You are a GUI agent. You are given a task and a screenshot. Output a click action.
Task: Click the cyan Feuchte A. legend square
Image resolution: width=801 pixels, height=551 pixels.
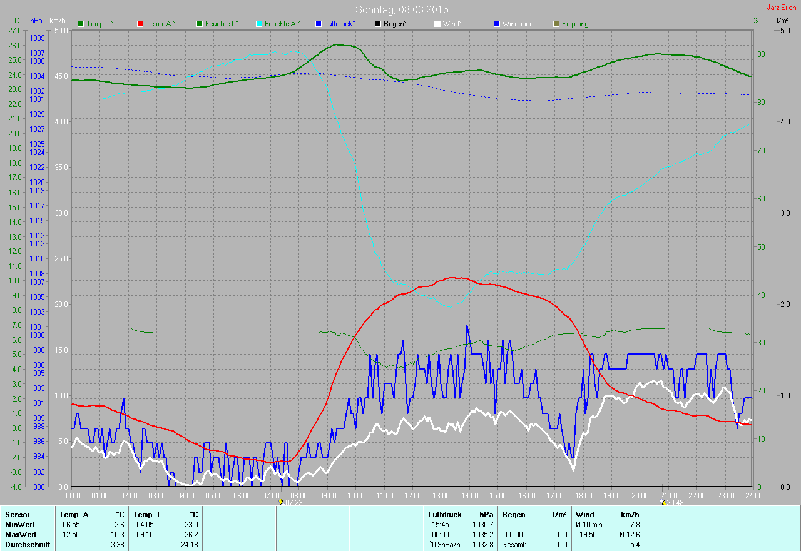pos(258,24)
